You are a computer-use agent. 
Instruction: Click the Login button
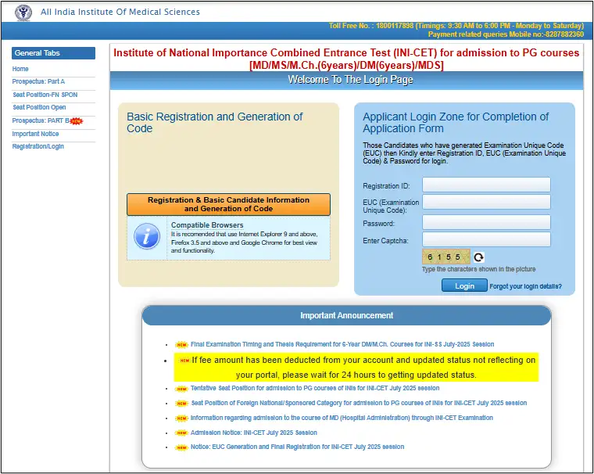464,286
